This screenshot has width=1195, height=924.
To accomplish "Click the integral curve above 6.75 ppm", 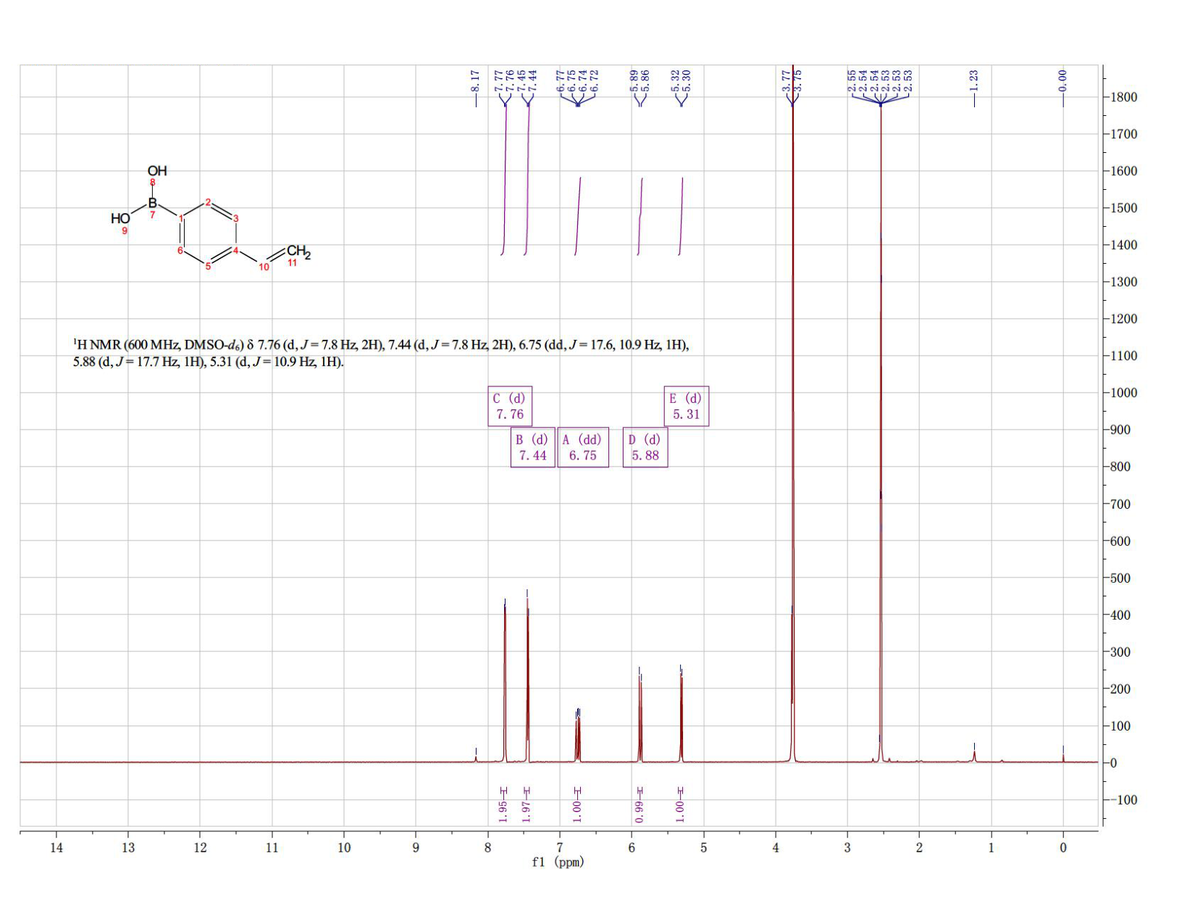I will 578,216.
